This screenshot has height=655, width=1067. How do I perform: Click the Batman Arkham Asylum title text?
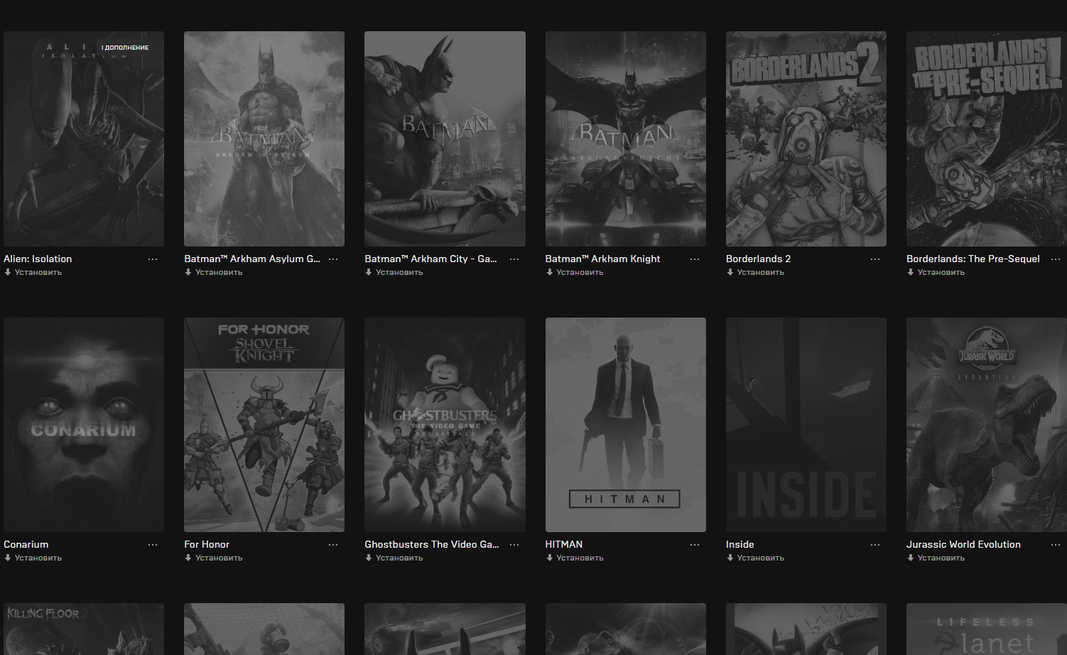pyautogui.click(x=252, y=259)
